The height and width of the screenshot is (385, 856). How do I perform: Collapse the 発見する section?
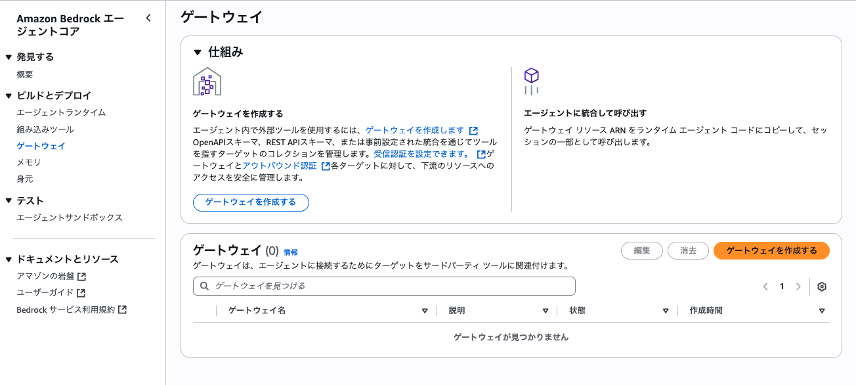(9, 57)
